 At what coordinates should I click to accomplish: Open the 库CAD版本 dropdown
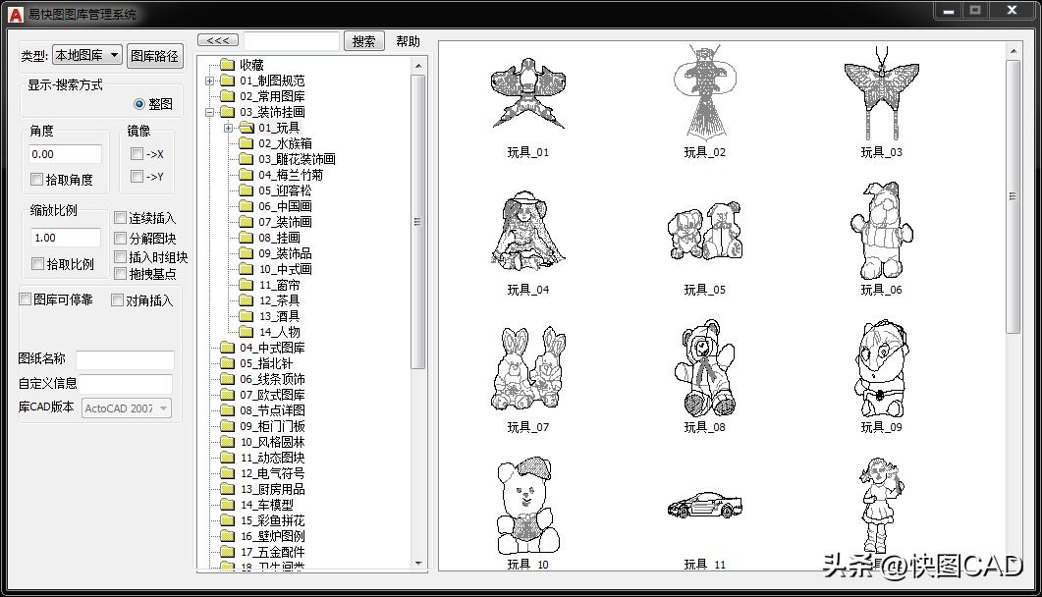click(127, 408)
